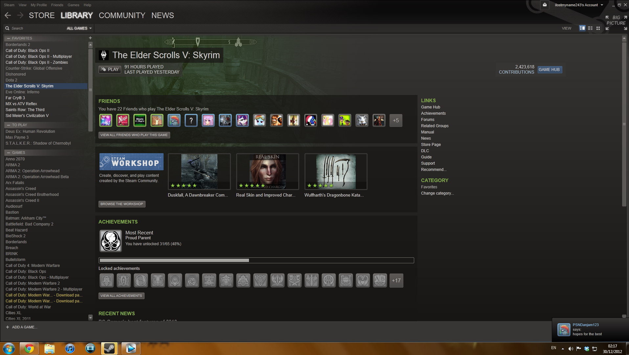Go forward with the right arrow
This screenshot has height=355, width=629.
[20, 15]
